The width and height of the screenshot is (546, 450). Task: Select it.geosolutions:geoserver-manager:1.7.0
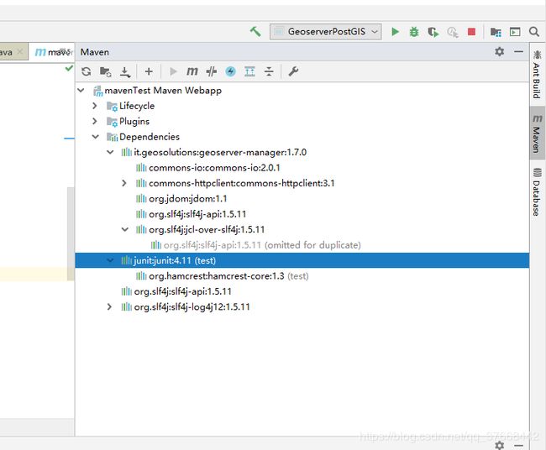220,152
